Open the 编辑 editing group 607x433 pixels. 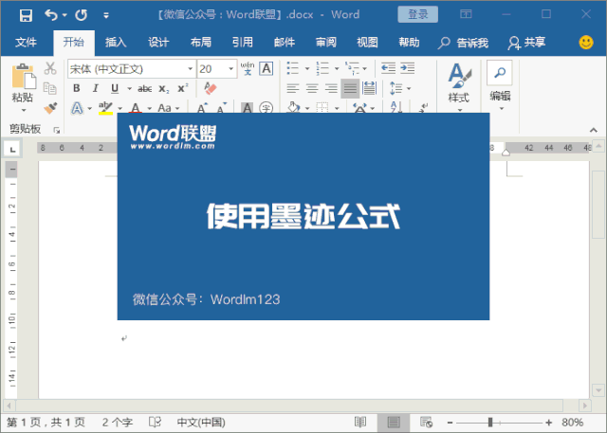(x=500, y=86)
